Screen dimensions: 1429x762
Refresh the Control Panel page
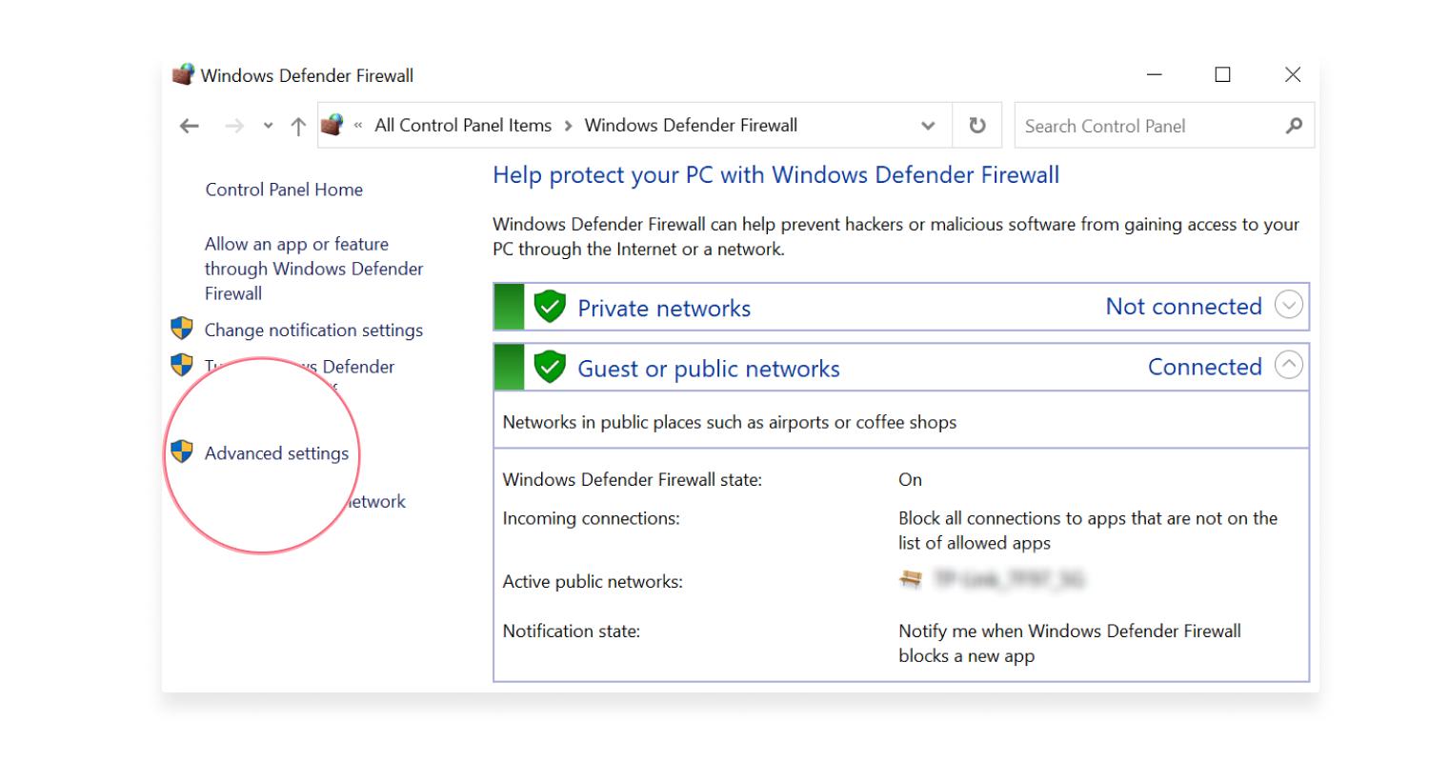[x=977, y=126]
